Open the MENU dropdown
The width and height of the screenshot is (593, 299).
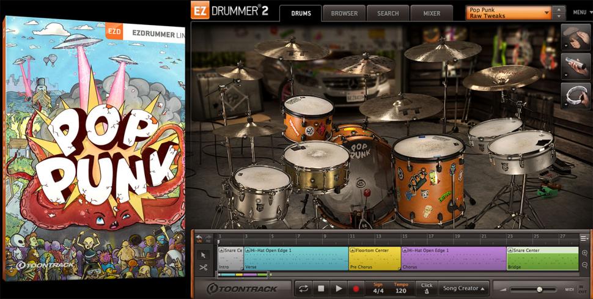580,12
